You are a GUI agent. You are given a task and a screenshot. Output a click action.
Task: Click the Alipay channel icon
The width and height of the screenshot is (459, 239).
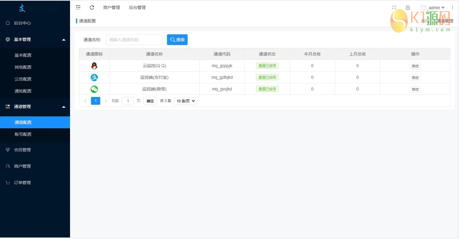[94, 77]
